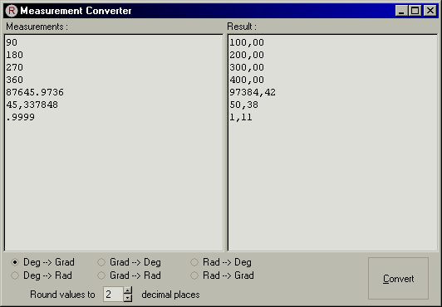The image size is (442, 307).
Task: Click measurement line 87645.9736
Action: point(35,92)
